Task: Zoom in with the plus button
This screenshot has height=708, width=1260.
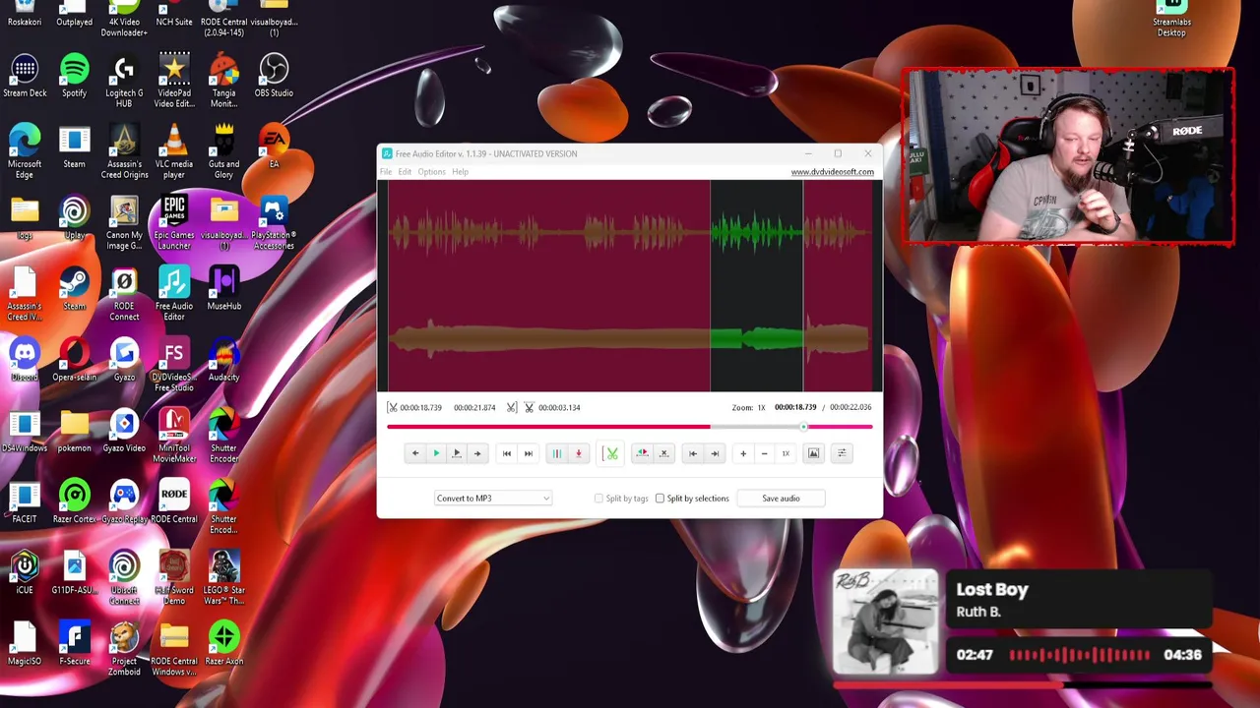Action: tap(743, 453)
